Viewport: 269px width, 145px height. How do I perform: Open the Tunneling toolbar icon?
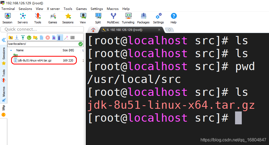tap(128, 18)
